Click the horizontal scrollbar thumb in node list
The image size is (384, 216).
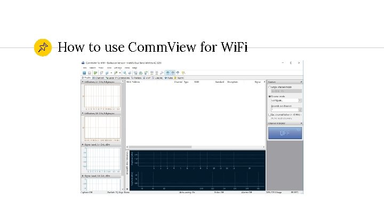[161, 147]
